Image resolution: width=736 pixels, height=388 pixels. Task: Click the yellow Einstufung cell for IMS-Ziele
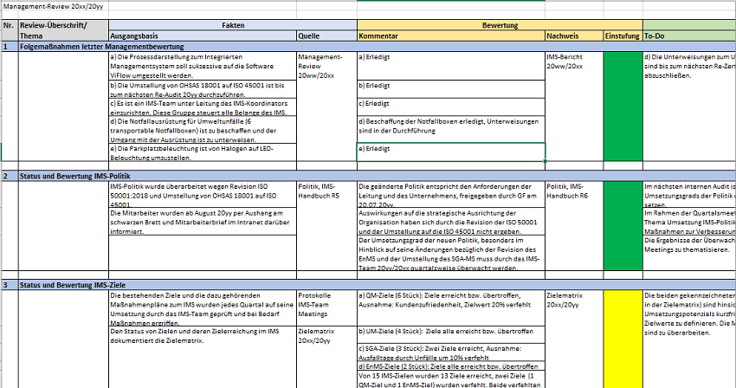(x=622, y=339)
